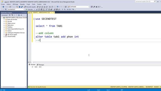
Task: Open the Outils menu
Action: tap(33, 4)
